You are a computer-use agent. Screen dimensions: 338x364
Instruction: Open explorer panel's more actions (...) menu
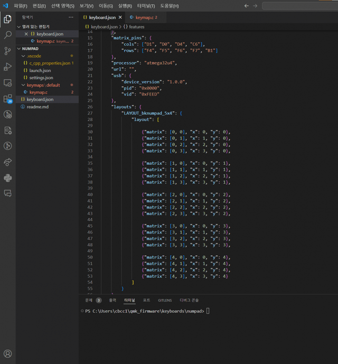click(71, 17)
